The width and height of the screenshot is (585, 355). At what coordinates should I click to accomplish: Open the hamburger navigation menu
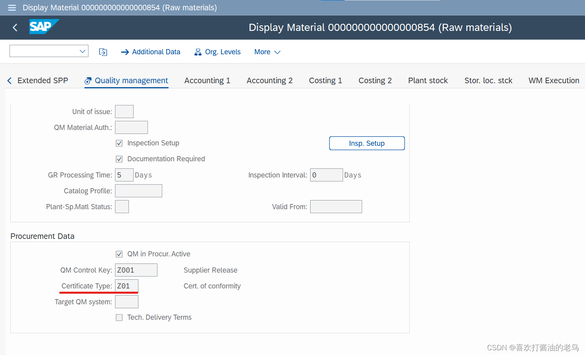pos(12,8)
